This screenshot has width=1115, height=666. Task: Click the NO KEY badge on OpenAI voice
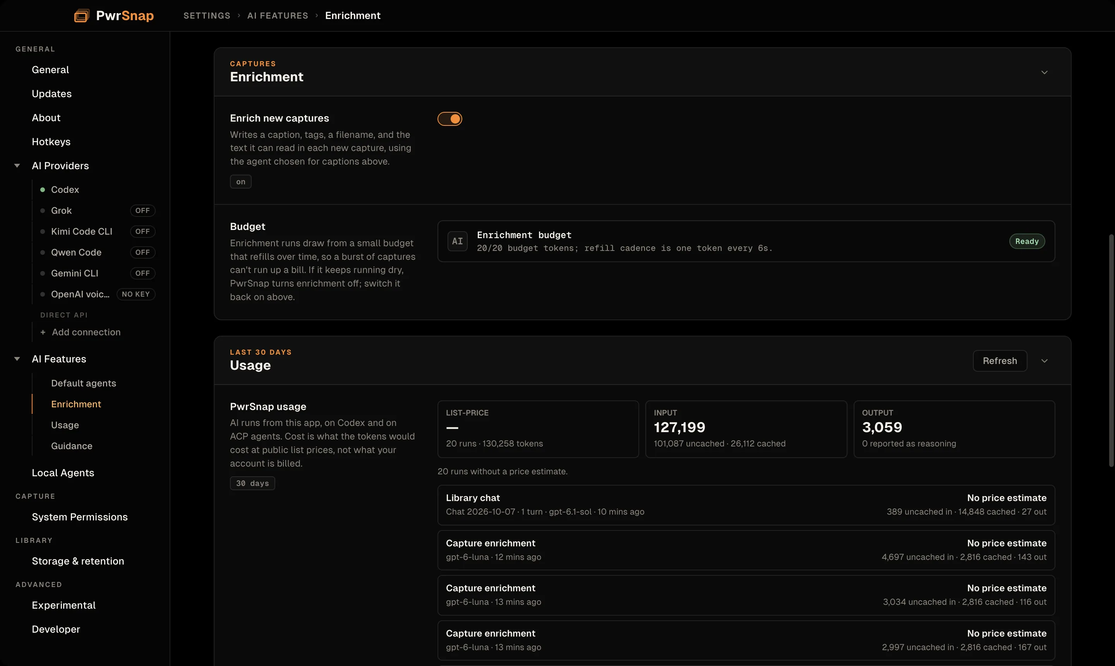coord(136,294)
